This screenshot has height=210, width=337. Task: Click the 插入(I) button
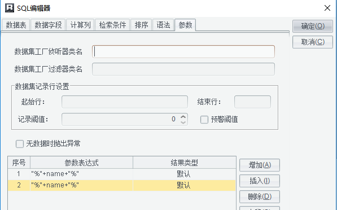coord(260,181)
